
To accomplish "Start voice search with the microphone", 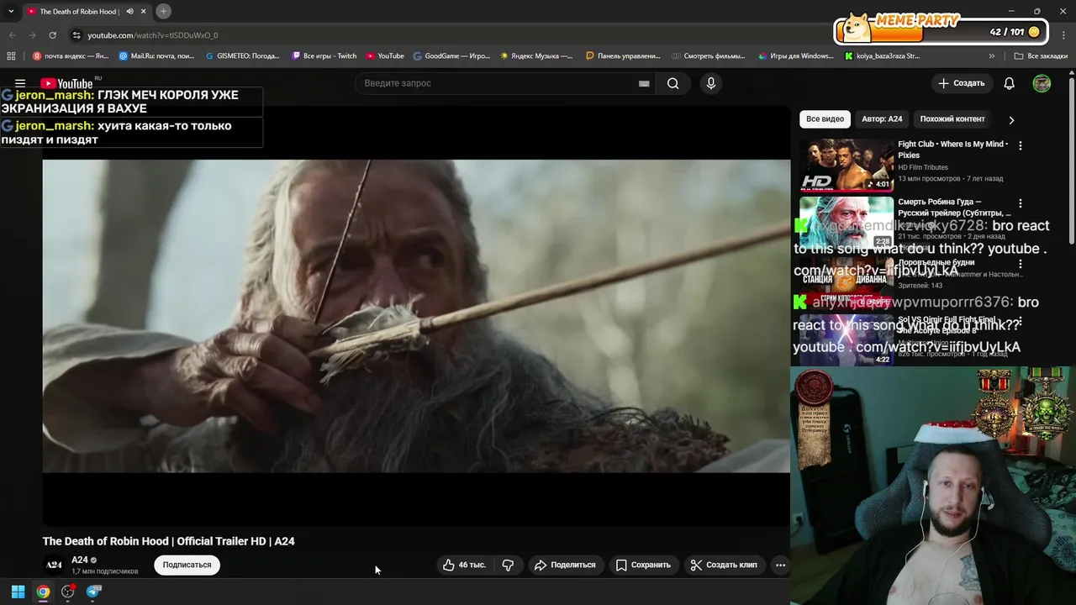I will coord(711,83).
